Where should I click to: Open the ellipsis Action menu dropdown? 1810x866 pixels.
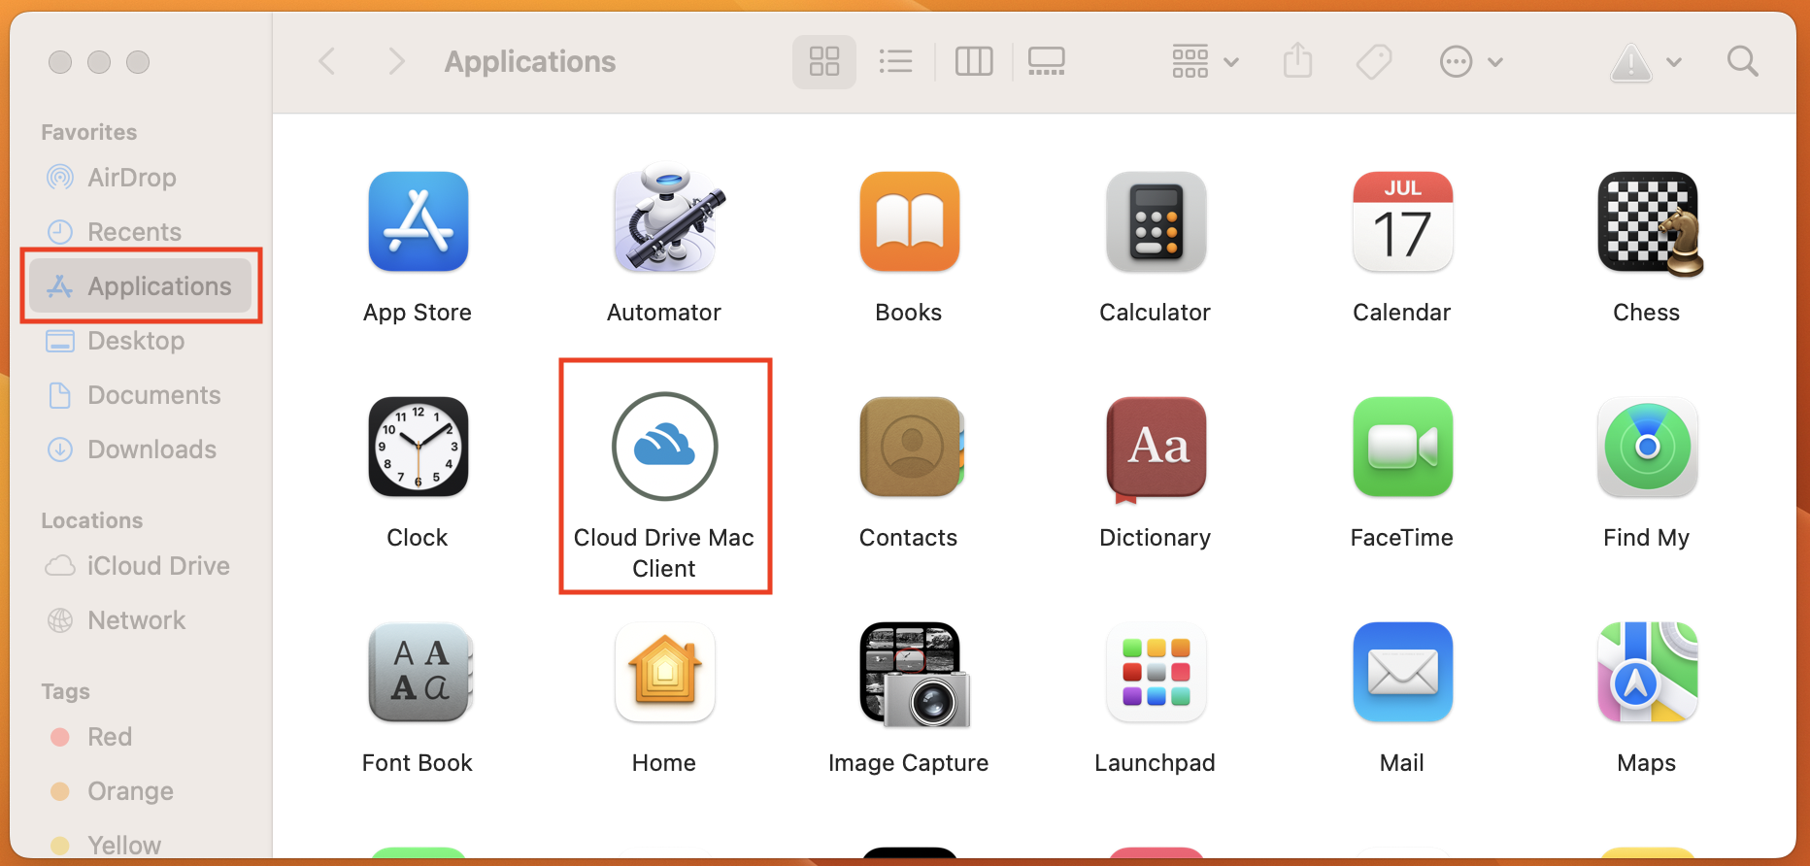click(x=1470, y=61)
